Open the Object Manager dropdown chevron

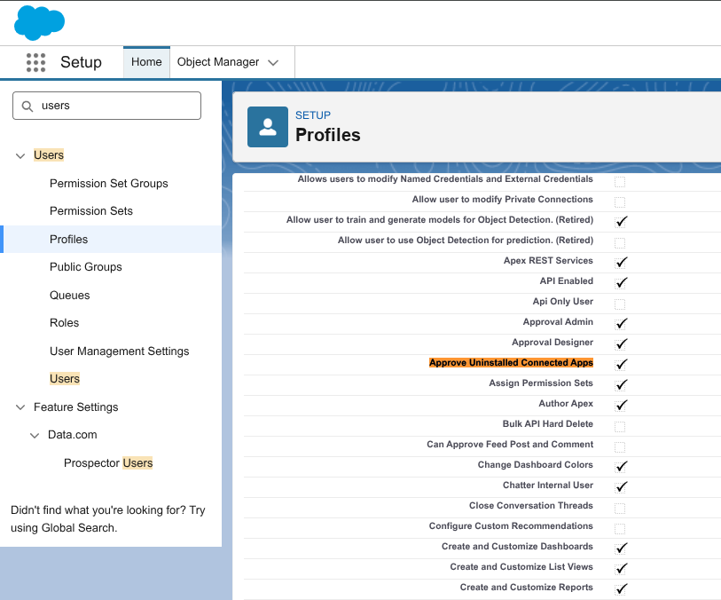click(273, 62)
